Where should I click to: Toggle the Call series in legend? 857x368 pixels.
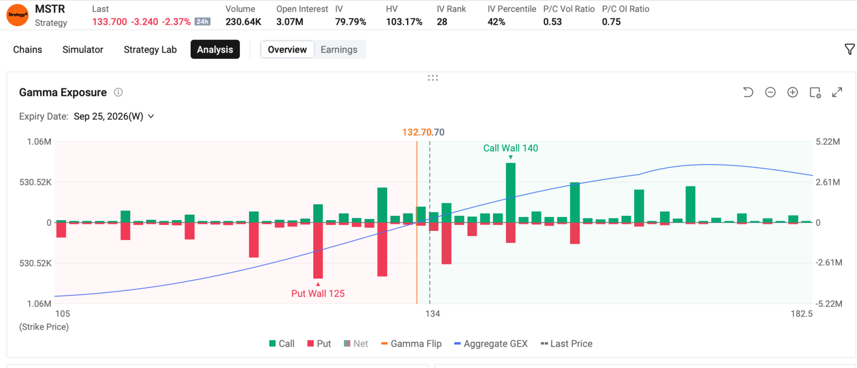(282, 344)
